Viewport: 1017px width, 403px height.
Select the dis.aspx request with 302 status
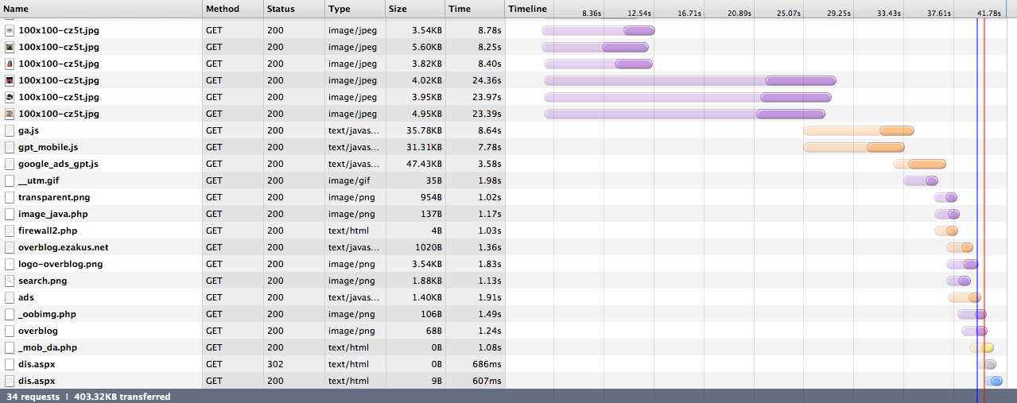coord(37,364)
